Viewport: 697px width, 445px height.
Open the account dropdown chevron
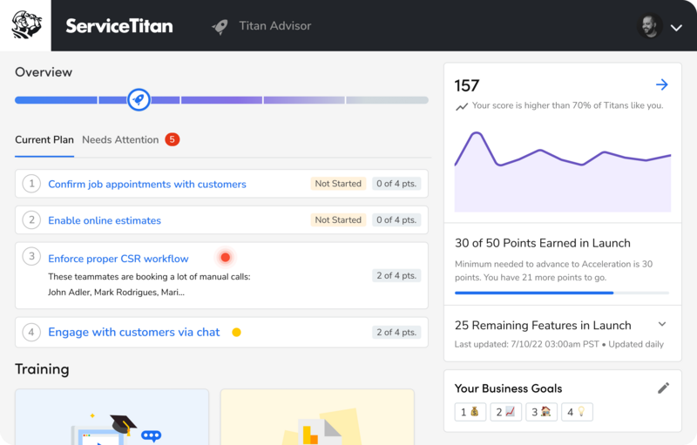tap(676, 28)
